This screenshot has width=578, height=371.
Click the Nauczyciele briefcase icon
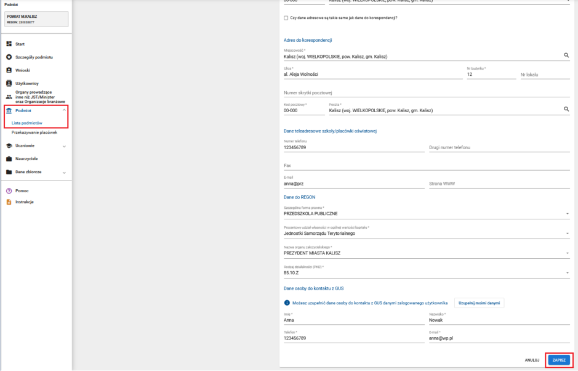click(9, 158)
